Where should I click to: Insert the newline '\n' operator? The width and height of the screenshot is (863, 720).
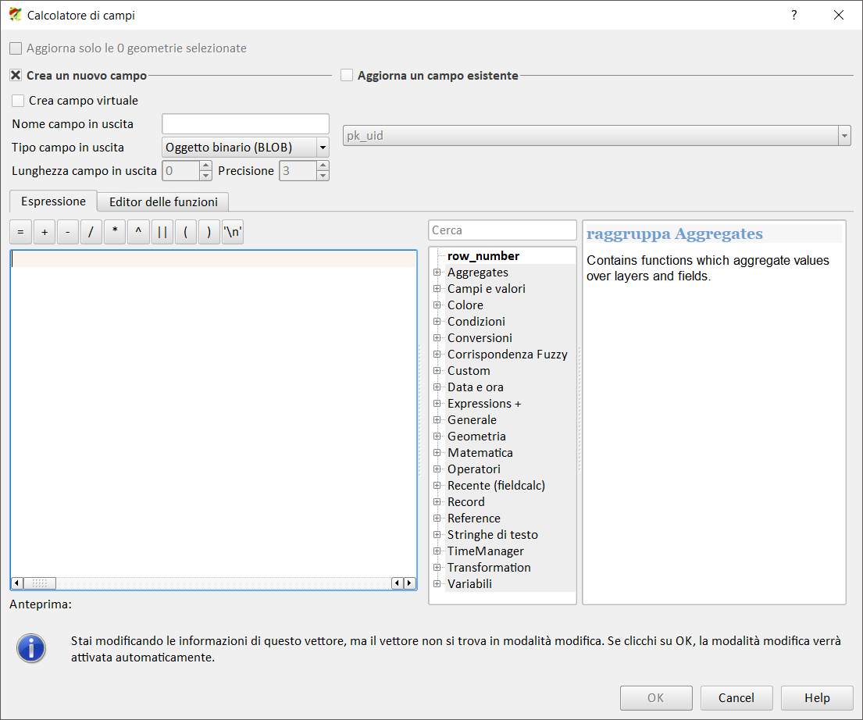tap(233, 233)
